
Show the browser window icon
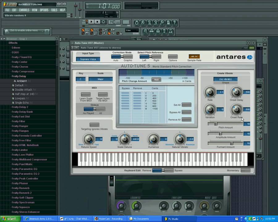(164, 31)
